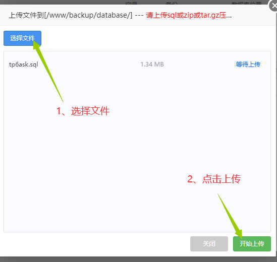Image resolution: width=277 pixels, height=262 pixels.
Task: Click the red annotation 1、选择文件
Action: click(83, 111)
